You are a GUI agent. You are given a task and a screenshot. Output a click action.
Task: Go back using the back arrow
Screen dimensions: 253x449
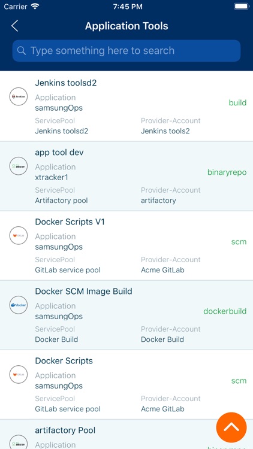(x=14, y=26)
